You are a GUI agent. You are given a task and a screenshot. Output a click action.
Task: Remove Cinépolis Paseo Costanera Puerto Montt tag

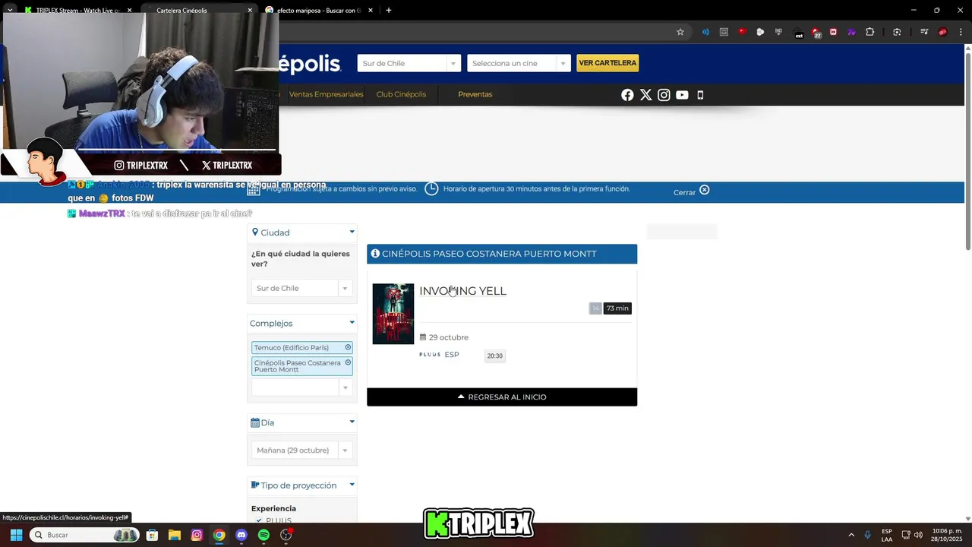(x=348, y=362)
